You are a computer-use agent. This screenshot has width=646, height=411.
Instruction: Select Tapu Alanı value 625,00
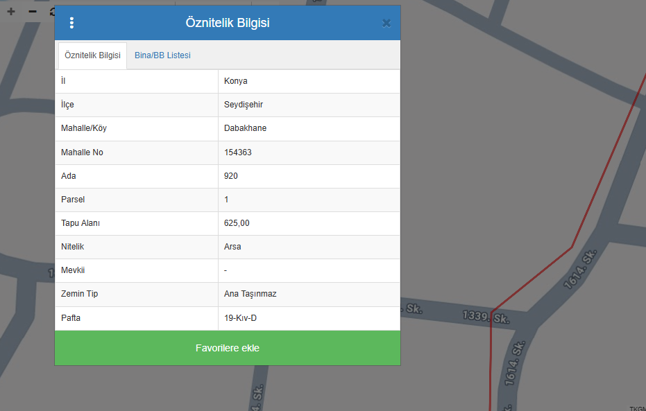coord(237,223)
